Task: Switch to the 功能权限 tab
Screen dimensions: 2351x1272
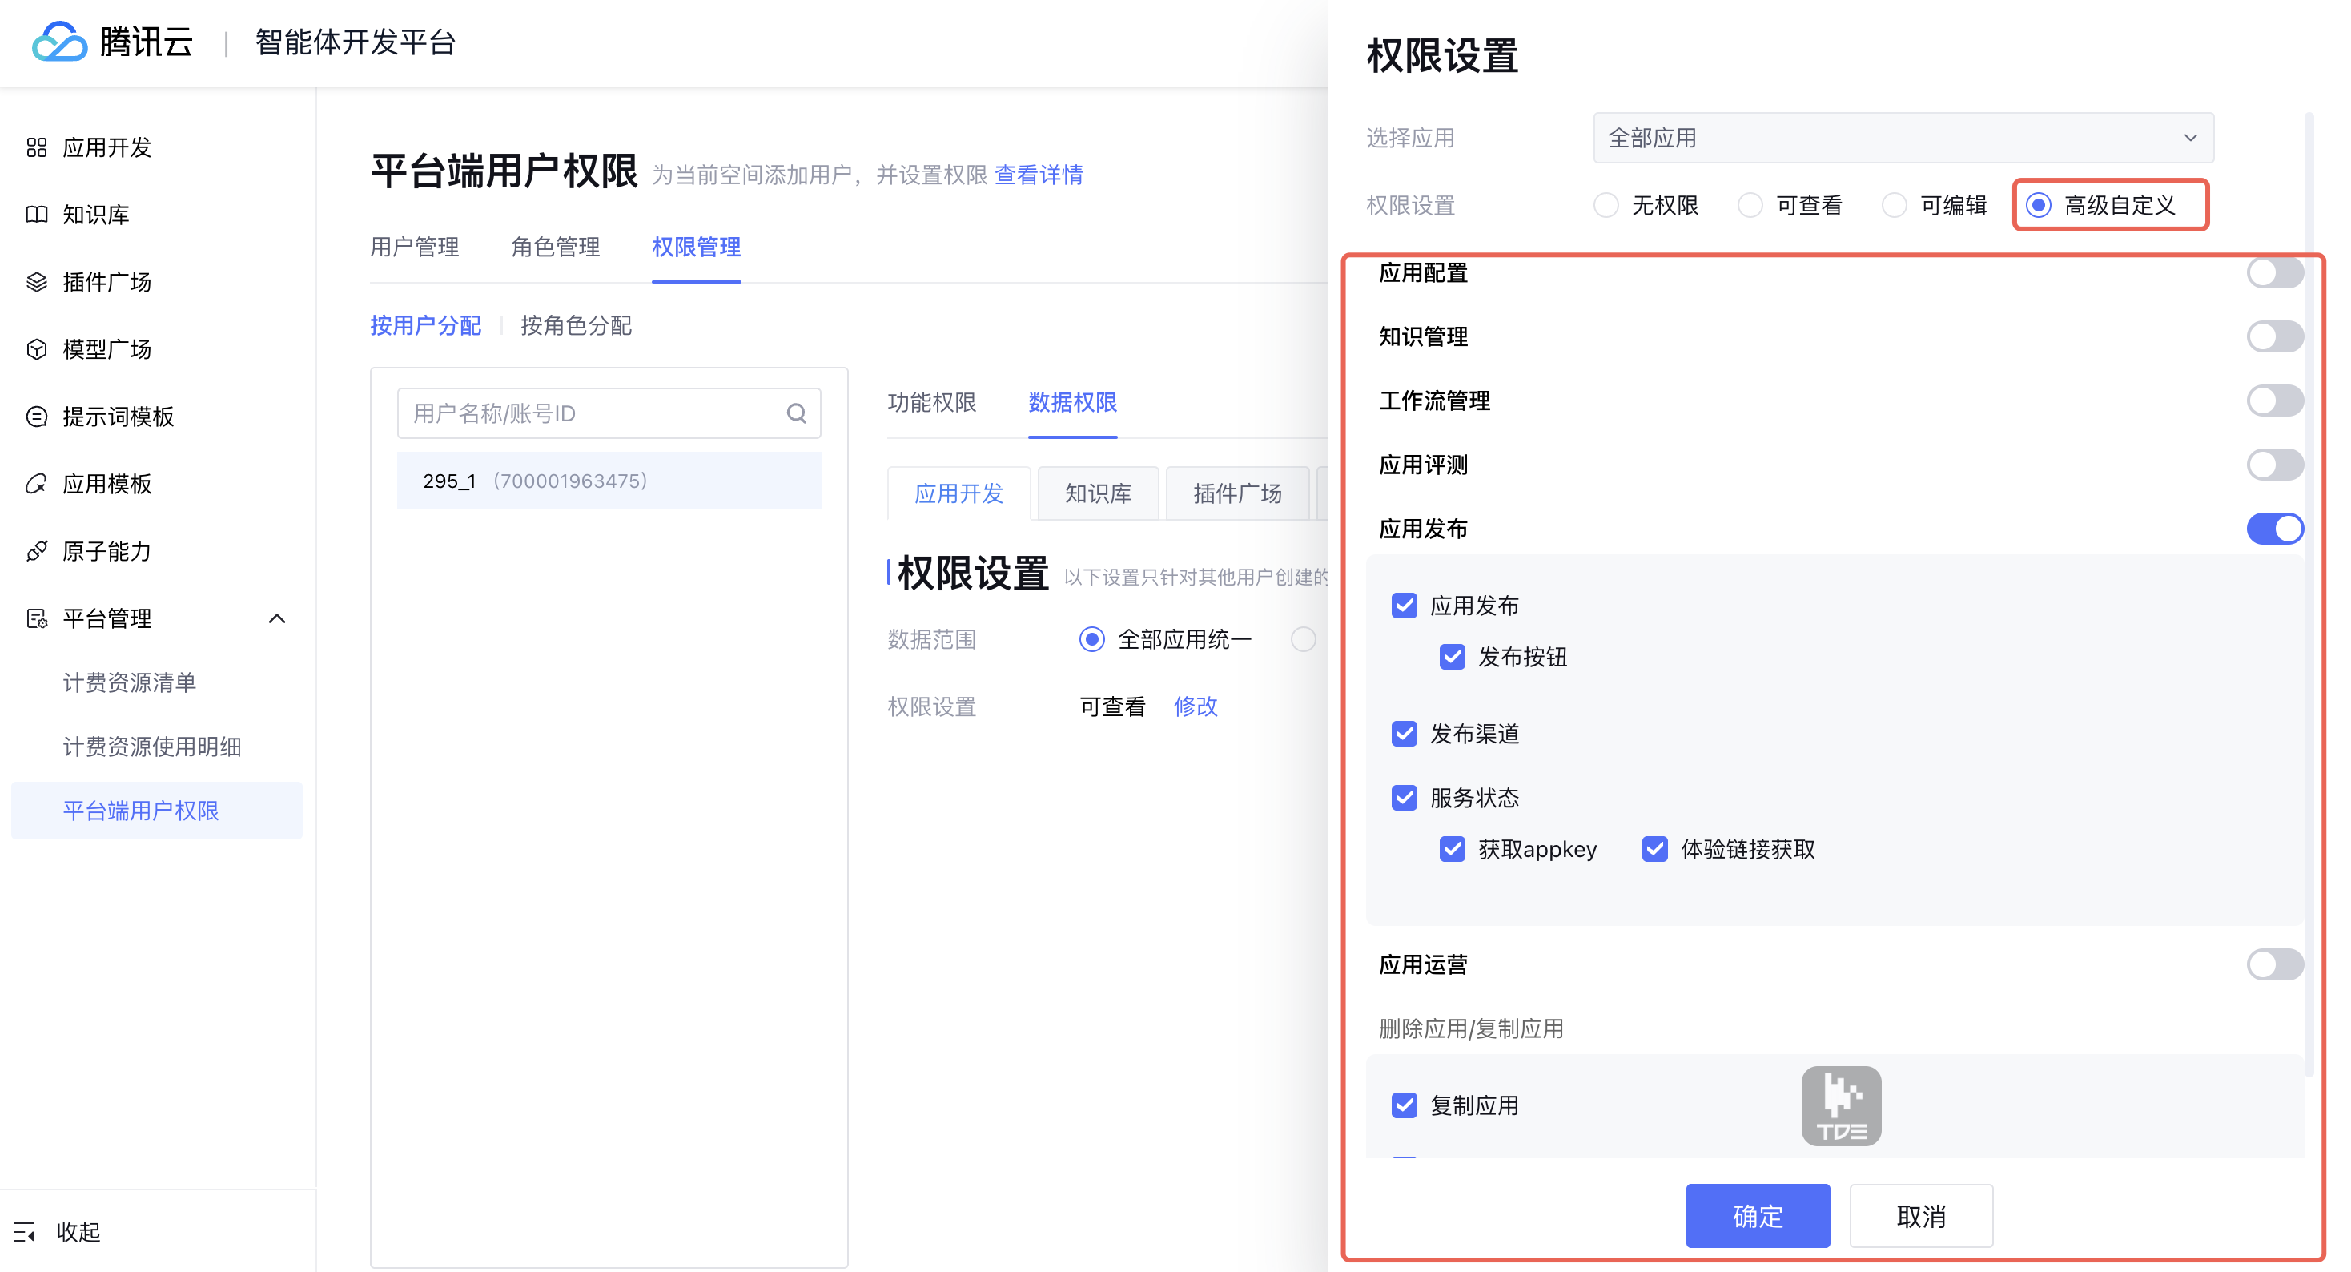Action: 932,403
